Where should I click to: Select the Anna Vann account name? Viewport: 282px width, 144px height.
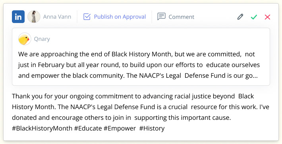pyautogui.click(x=57, y=17)
